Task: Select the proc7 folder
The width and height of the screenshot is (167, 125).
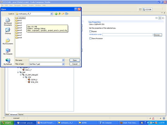Action: point(19,35)
